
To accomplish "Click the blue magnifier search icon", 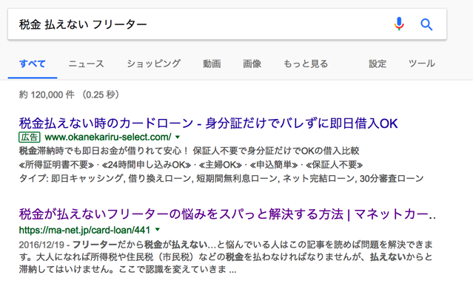I will point(426,24).
